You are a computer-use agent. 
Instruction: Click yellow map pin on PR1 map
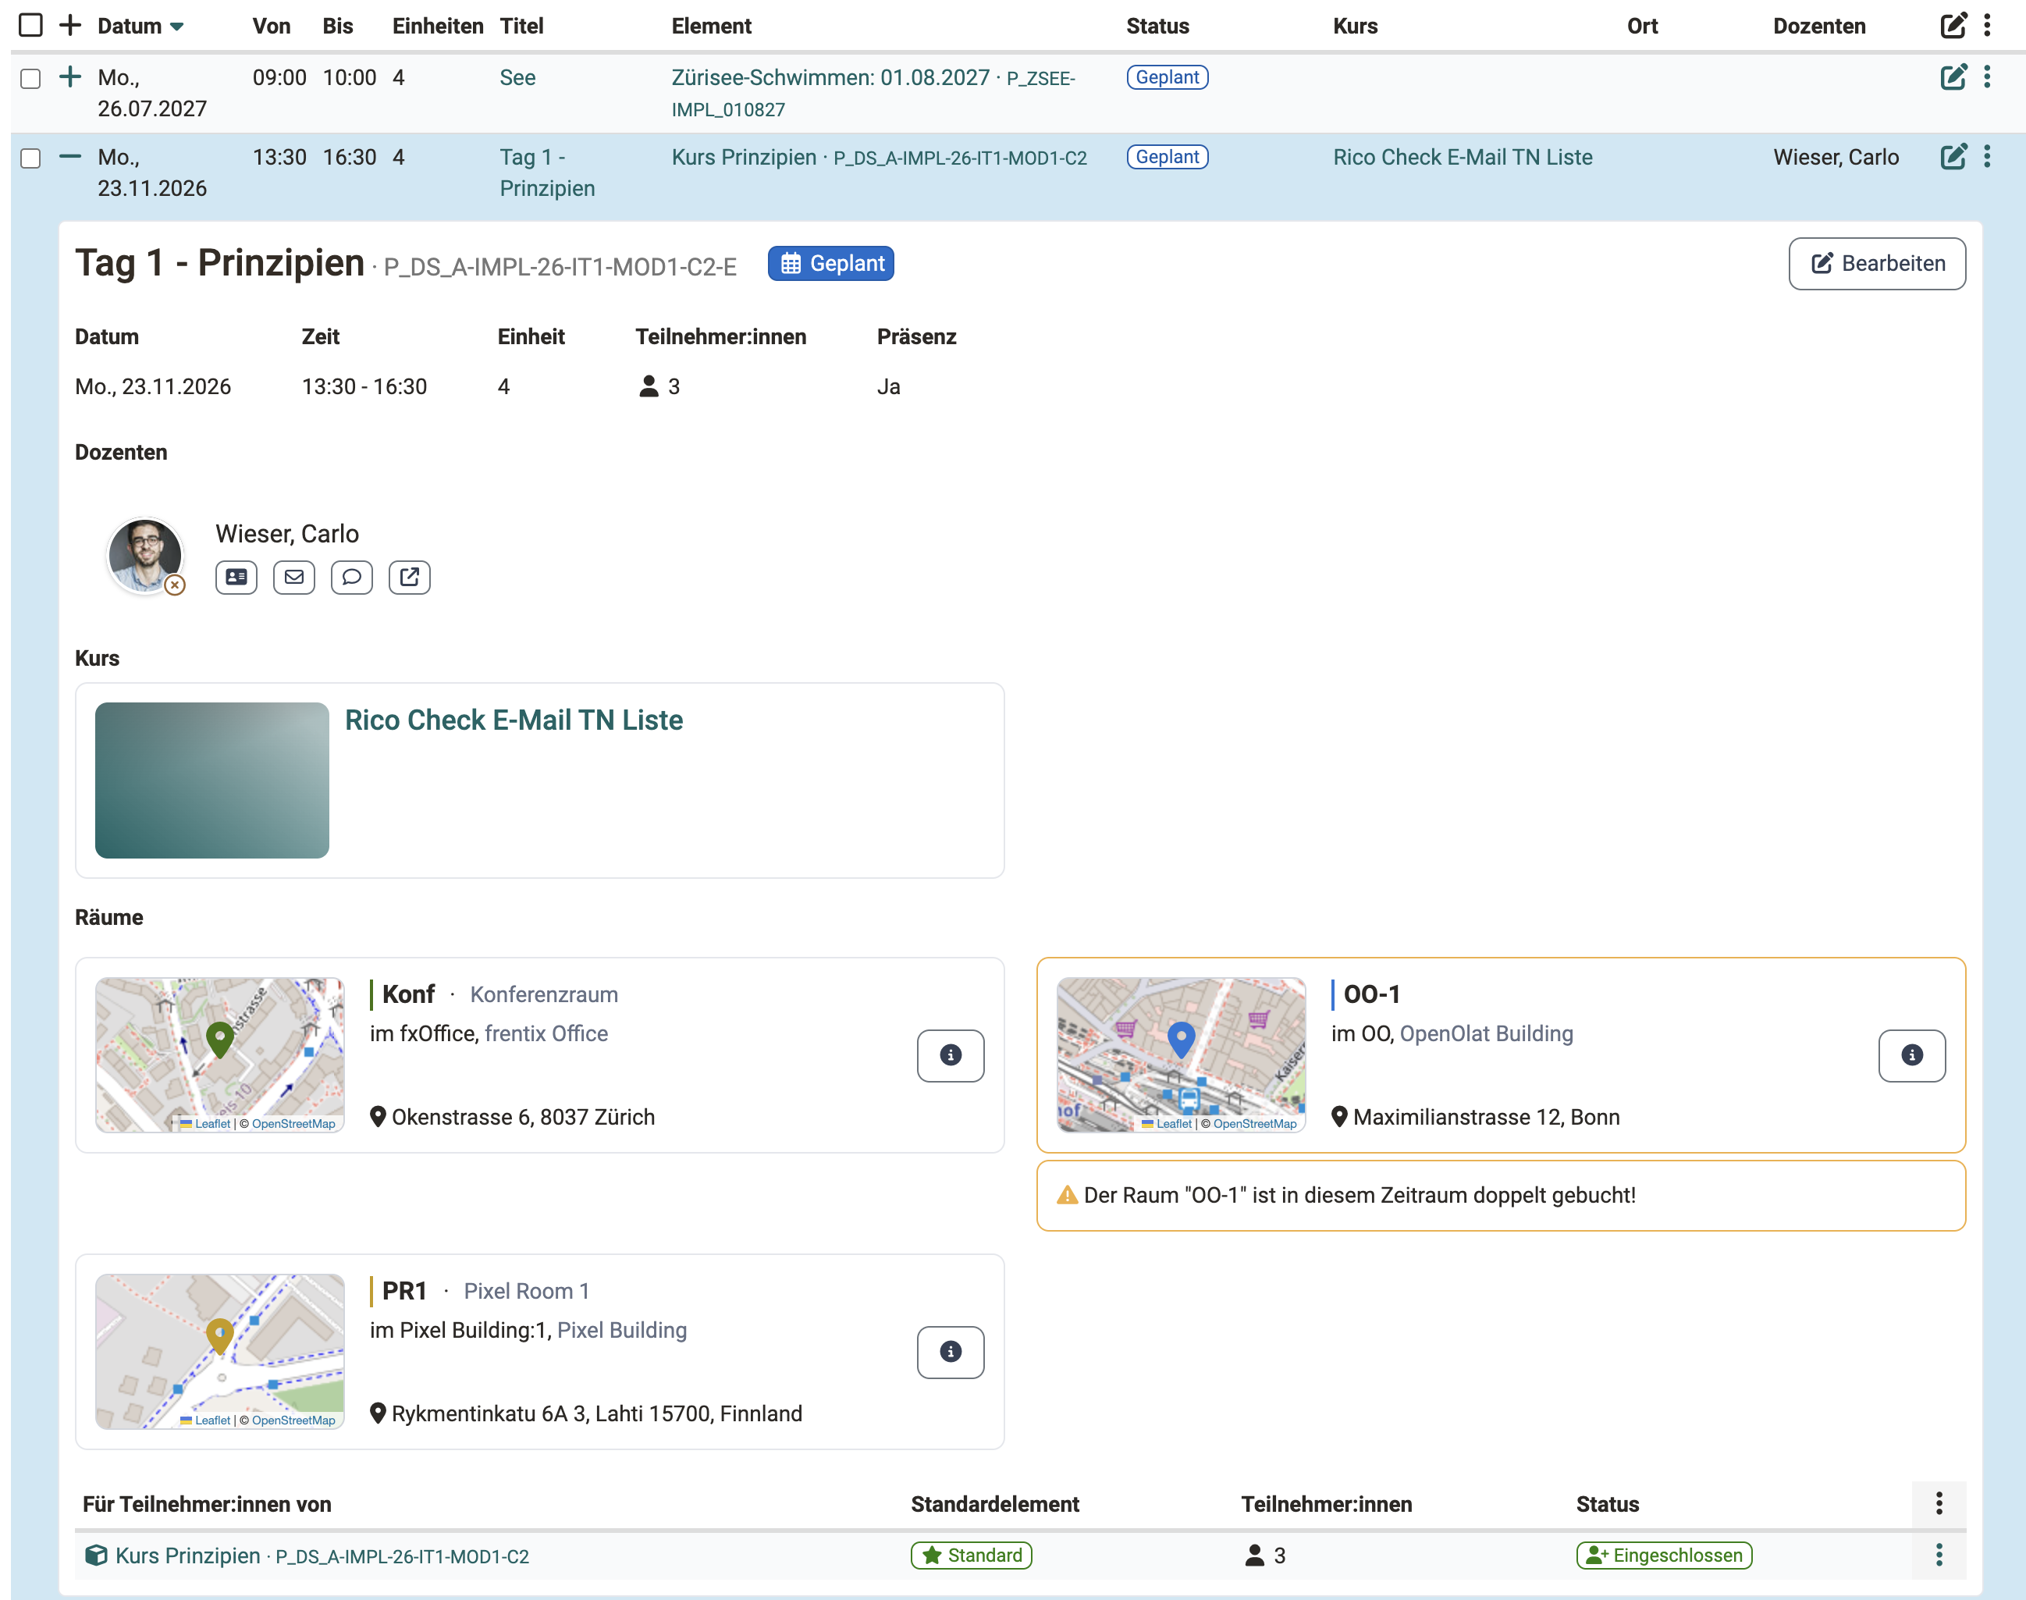pos(220,1336)
